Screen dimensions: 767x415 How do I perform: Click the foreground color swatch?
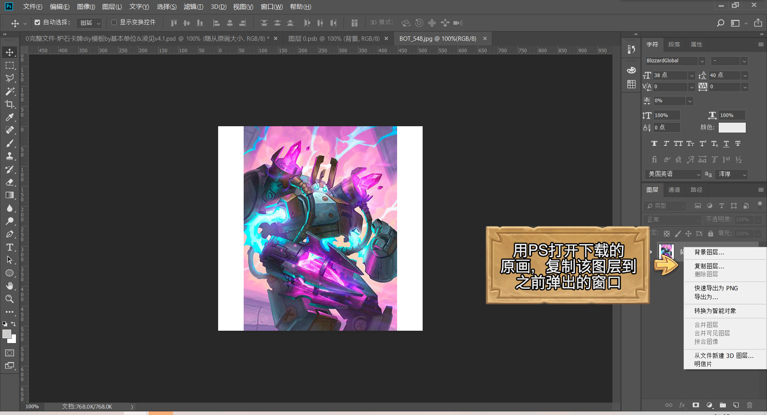[7, 334]
